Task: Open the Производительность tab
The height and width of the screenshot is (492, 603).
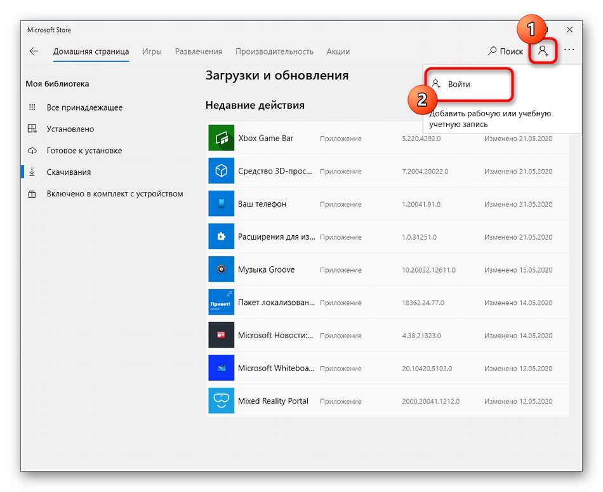Action: tap(274, 51)
